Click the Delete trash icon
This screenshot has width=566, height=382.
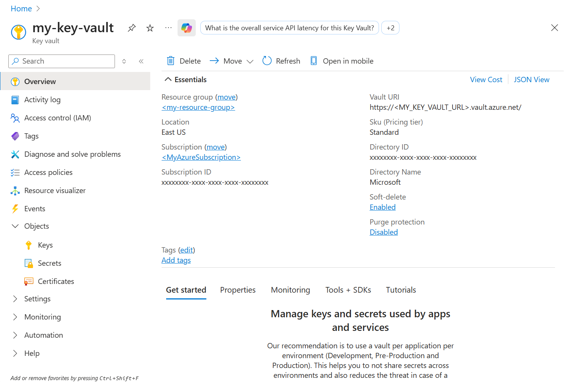point(171,61)
